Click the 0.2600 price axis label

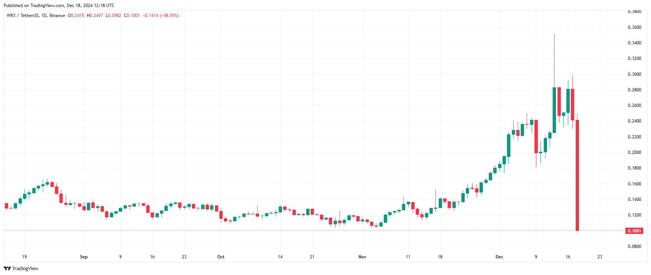click(x=634, y=105)
